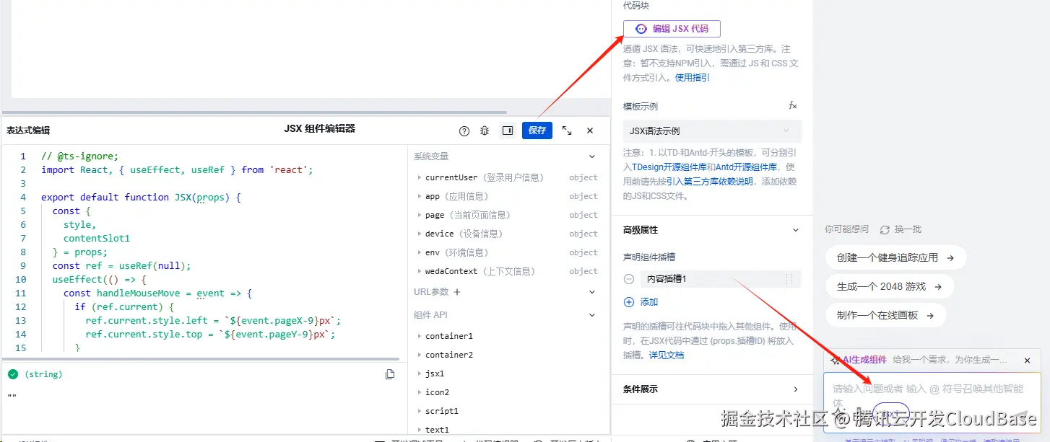The width and height of the screenshot is (1050, 442).
Task: Expand the 条件展示 section
Action: click(796, 389)
